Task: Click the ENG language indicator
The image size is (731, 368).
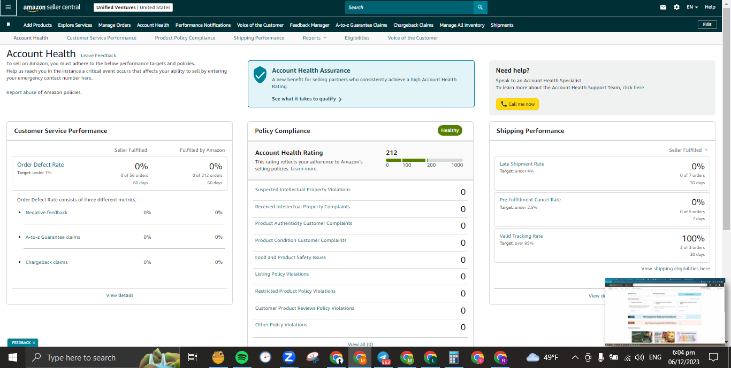Action: pyautogui.click(x=655, y=357)
